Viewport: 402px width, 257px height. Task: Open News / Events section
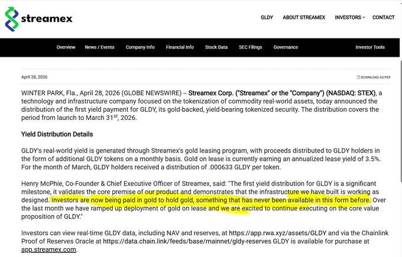point(99,47)
